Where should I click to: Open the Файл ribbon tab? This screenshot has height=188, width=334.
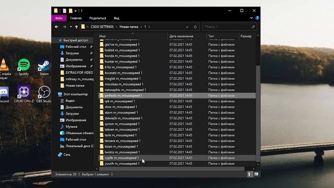[x=59, y=18]
